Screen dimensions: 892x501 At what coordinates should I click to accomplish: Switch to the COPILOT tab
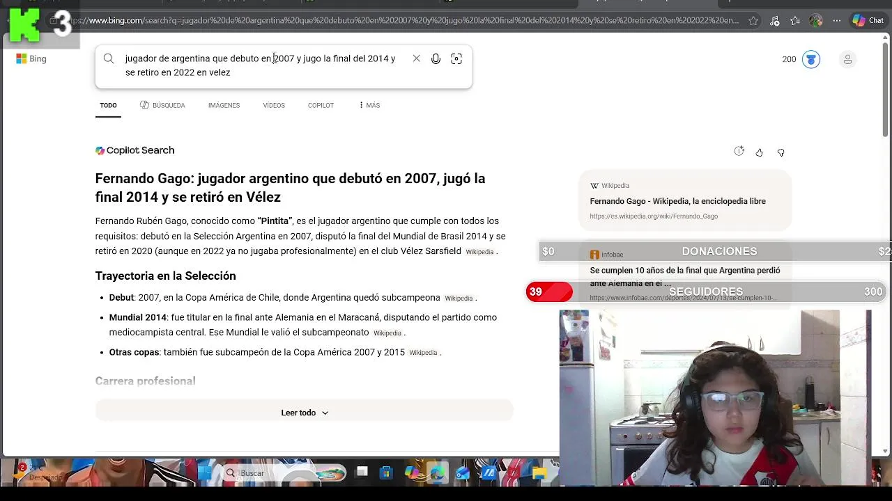[x=321, y=105]
